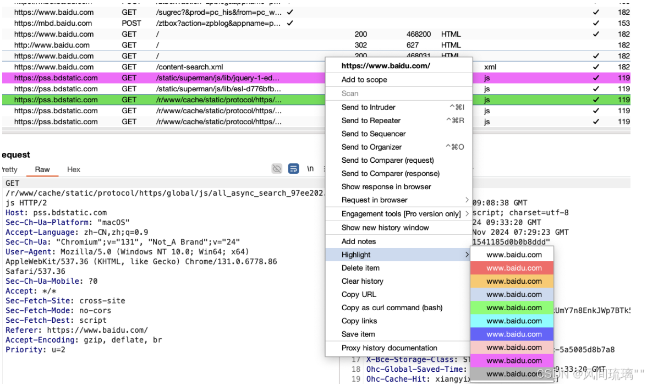
Task: Expand the Highlight submenu arrow
Action: [x=467, y=255]
